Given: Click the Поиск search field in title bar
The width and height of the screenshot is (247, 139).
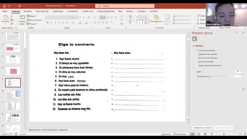Looking at the screenshot, I should click(x=125, y=6).
